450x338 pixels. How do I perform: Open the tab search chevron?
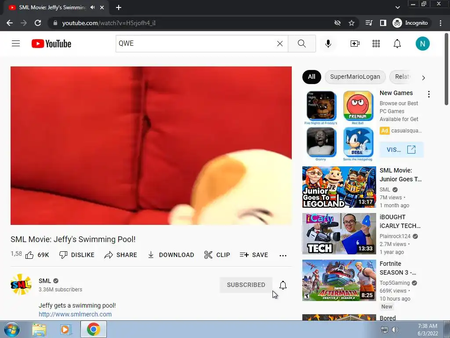click(x=397, y=7)
